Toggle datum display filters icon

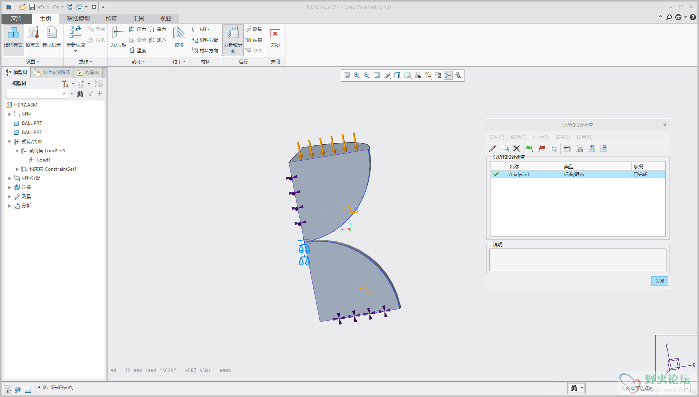pos(428,76)
